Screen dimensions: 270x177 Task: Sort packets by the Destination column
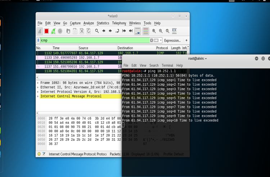(136, 48)
